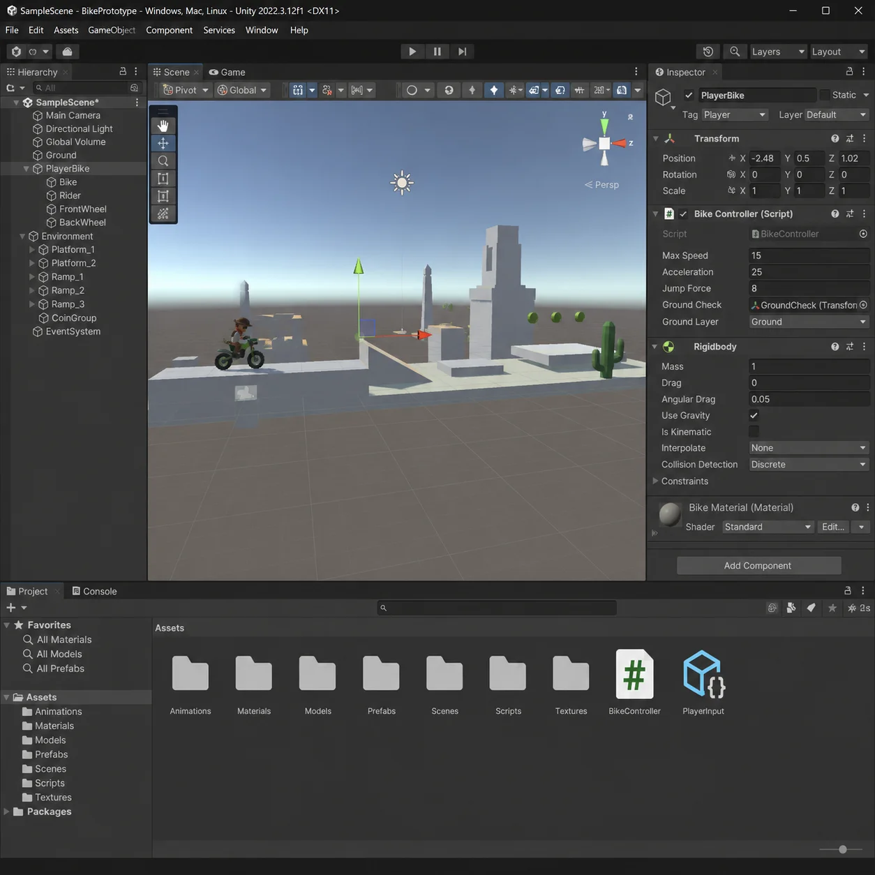Check Is Kinematic
Image resolution: width=875 pixels, height=875 pixels.
(754, 432)
